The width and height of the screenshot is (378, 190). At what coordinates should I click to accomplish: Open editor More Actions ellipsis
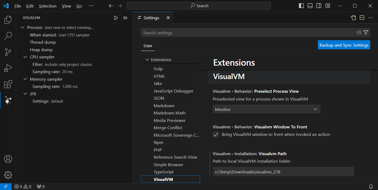(x=370, y=18)
